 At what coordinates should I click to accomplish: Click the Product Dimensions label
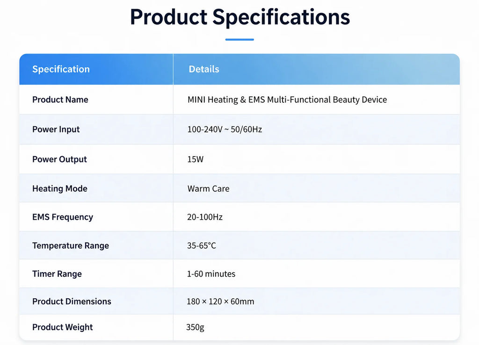coord(72,302)
